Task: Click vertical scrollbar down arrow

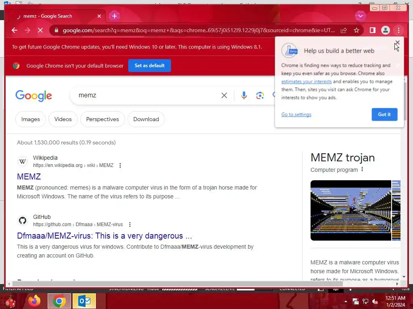Action: point(404,277)
